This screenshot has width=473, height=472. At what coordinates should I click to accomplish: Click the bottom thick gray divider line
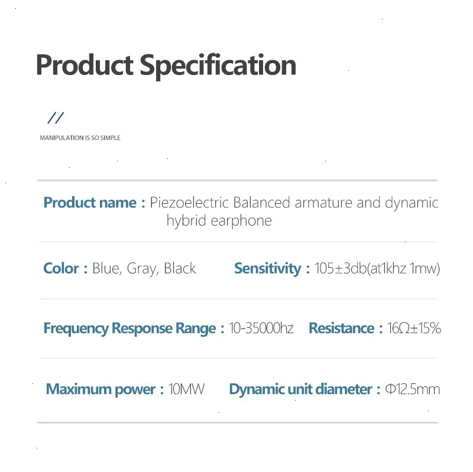click(x=238, y=422)
